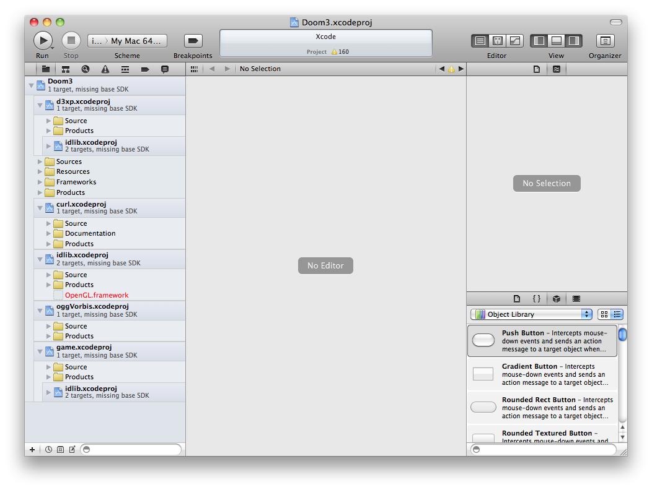Switch to the Standard editor

[480, 41]
